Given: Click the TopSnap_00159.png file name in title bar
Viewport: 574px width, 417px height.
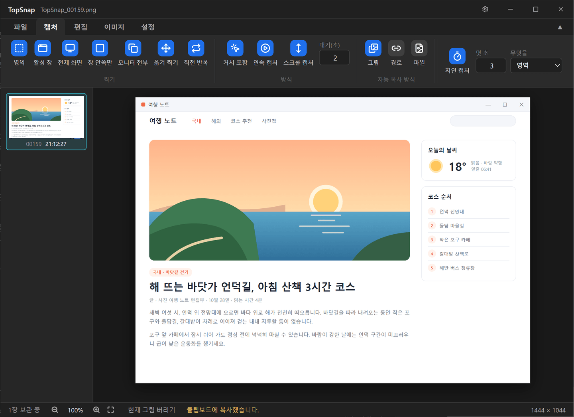Looking at the screenshot, I should point(68,10).
